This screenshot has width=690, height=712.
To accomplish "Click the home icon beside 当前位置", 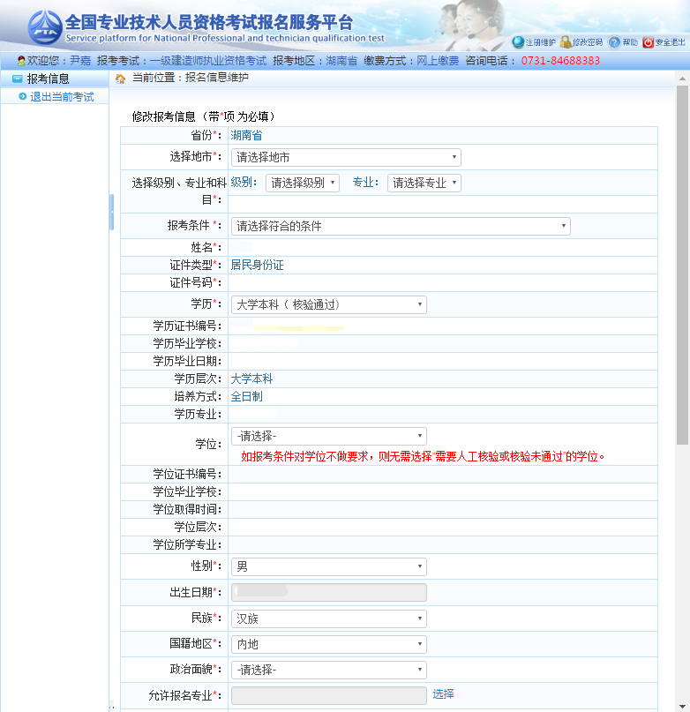I will click(121, 79).
